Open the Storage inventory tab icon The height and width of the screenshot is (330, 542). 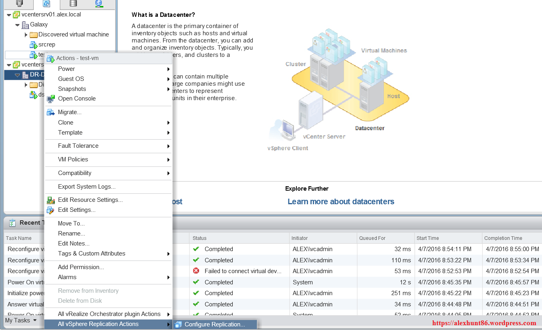pos(73,4)
